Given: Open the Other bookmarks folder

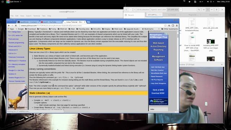Looking at the screenshot, I should point(169,29).
